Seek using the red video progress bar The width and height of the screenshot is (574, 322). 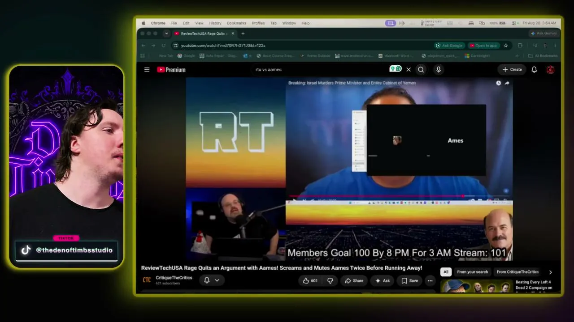pyautogui.click(x=399, y=196)
